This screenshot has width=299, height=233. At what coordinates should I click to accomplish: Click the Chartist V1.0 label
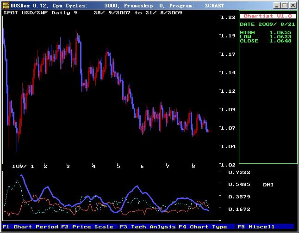point(268,16)
